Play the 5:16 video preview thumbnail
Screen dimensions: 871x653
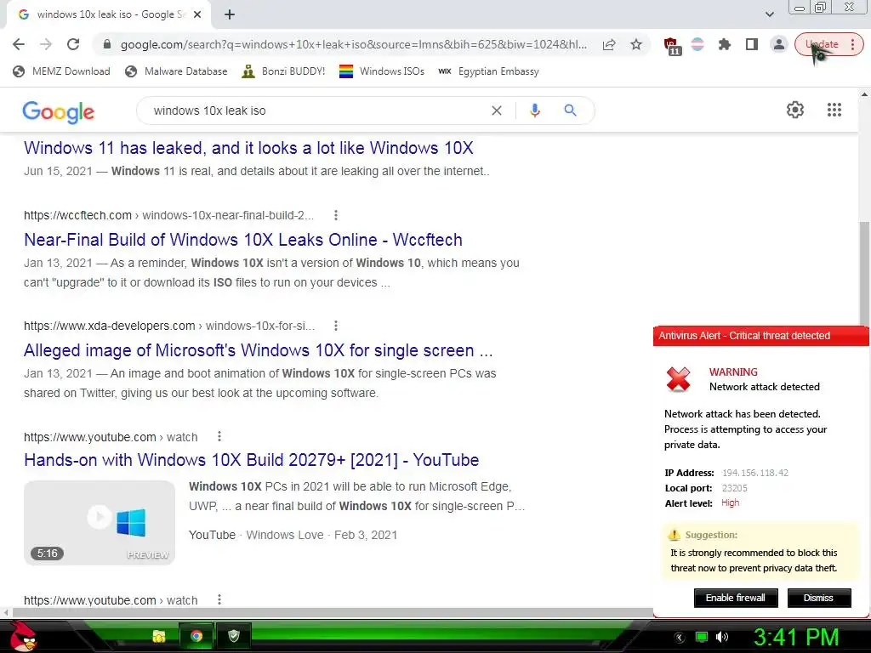tap(100, 523)
